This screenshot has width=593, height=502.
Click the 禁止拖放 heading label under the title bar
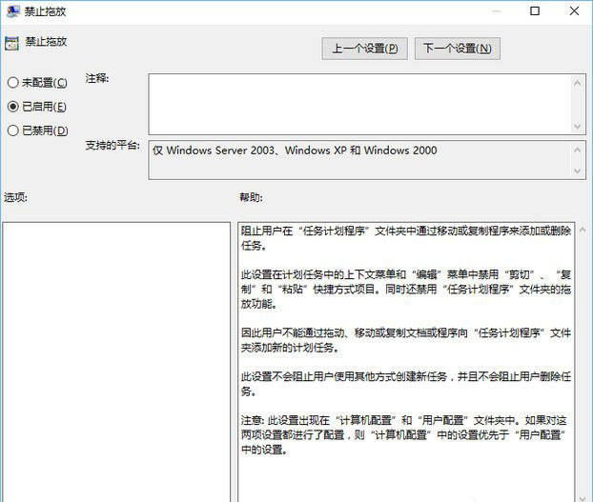[x=46, y=43]
